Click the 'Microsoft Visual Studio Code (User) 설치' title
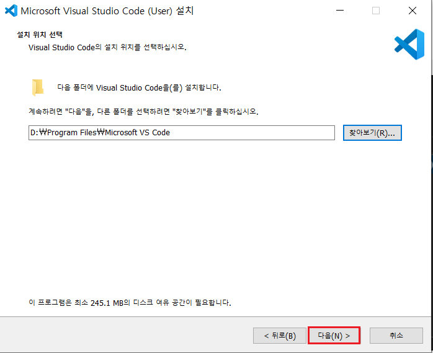The image size is (433, 353). click(110, 11)
